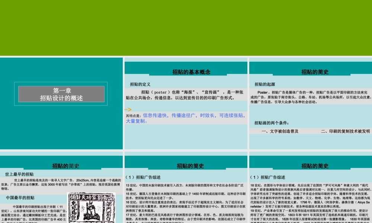This screenshot has height=223, width=372.
Task: Click the orange dotted arrow icon above 其特点是
Action: pos(128,110)
